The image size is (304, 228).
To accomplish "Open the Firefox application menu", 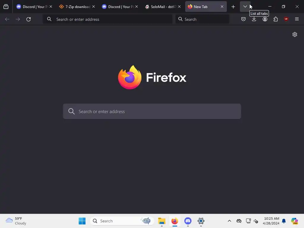I will tap(297, 19).
